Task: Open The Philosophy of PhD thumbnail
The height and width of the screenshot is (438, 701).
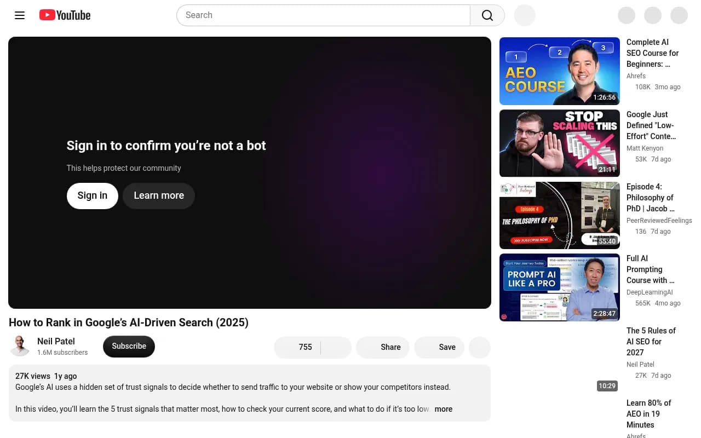Action: click(560, 216)
